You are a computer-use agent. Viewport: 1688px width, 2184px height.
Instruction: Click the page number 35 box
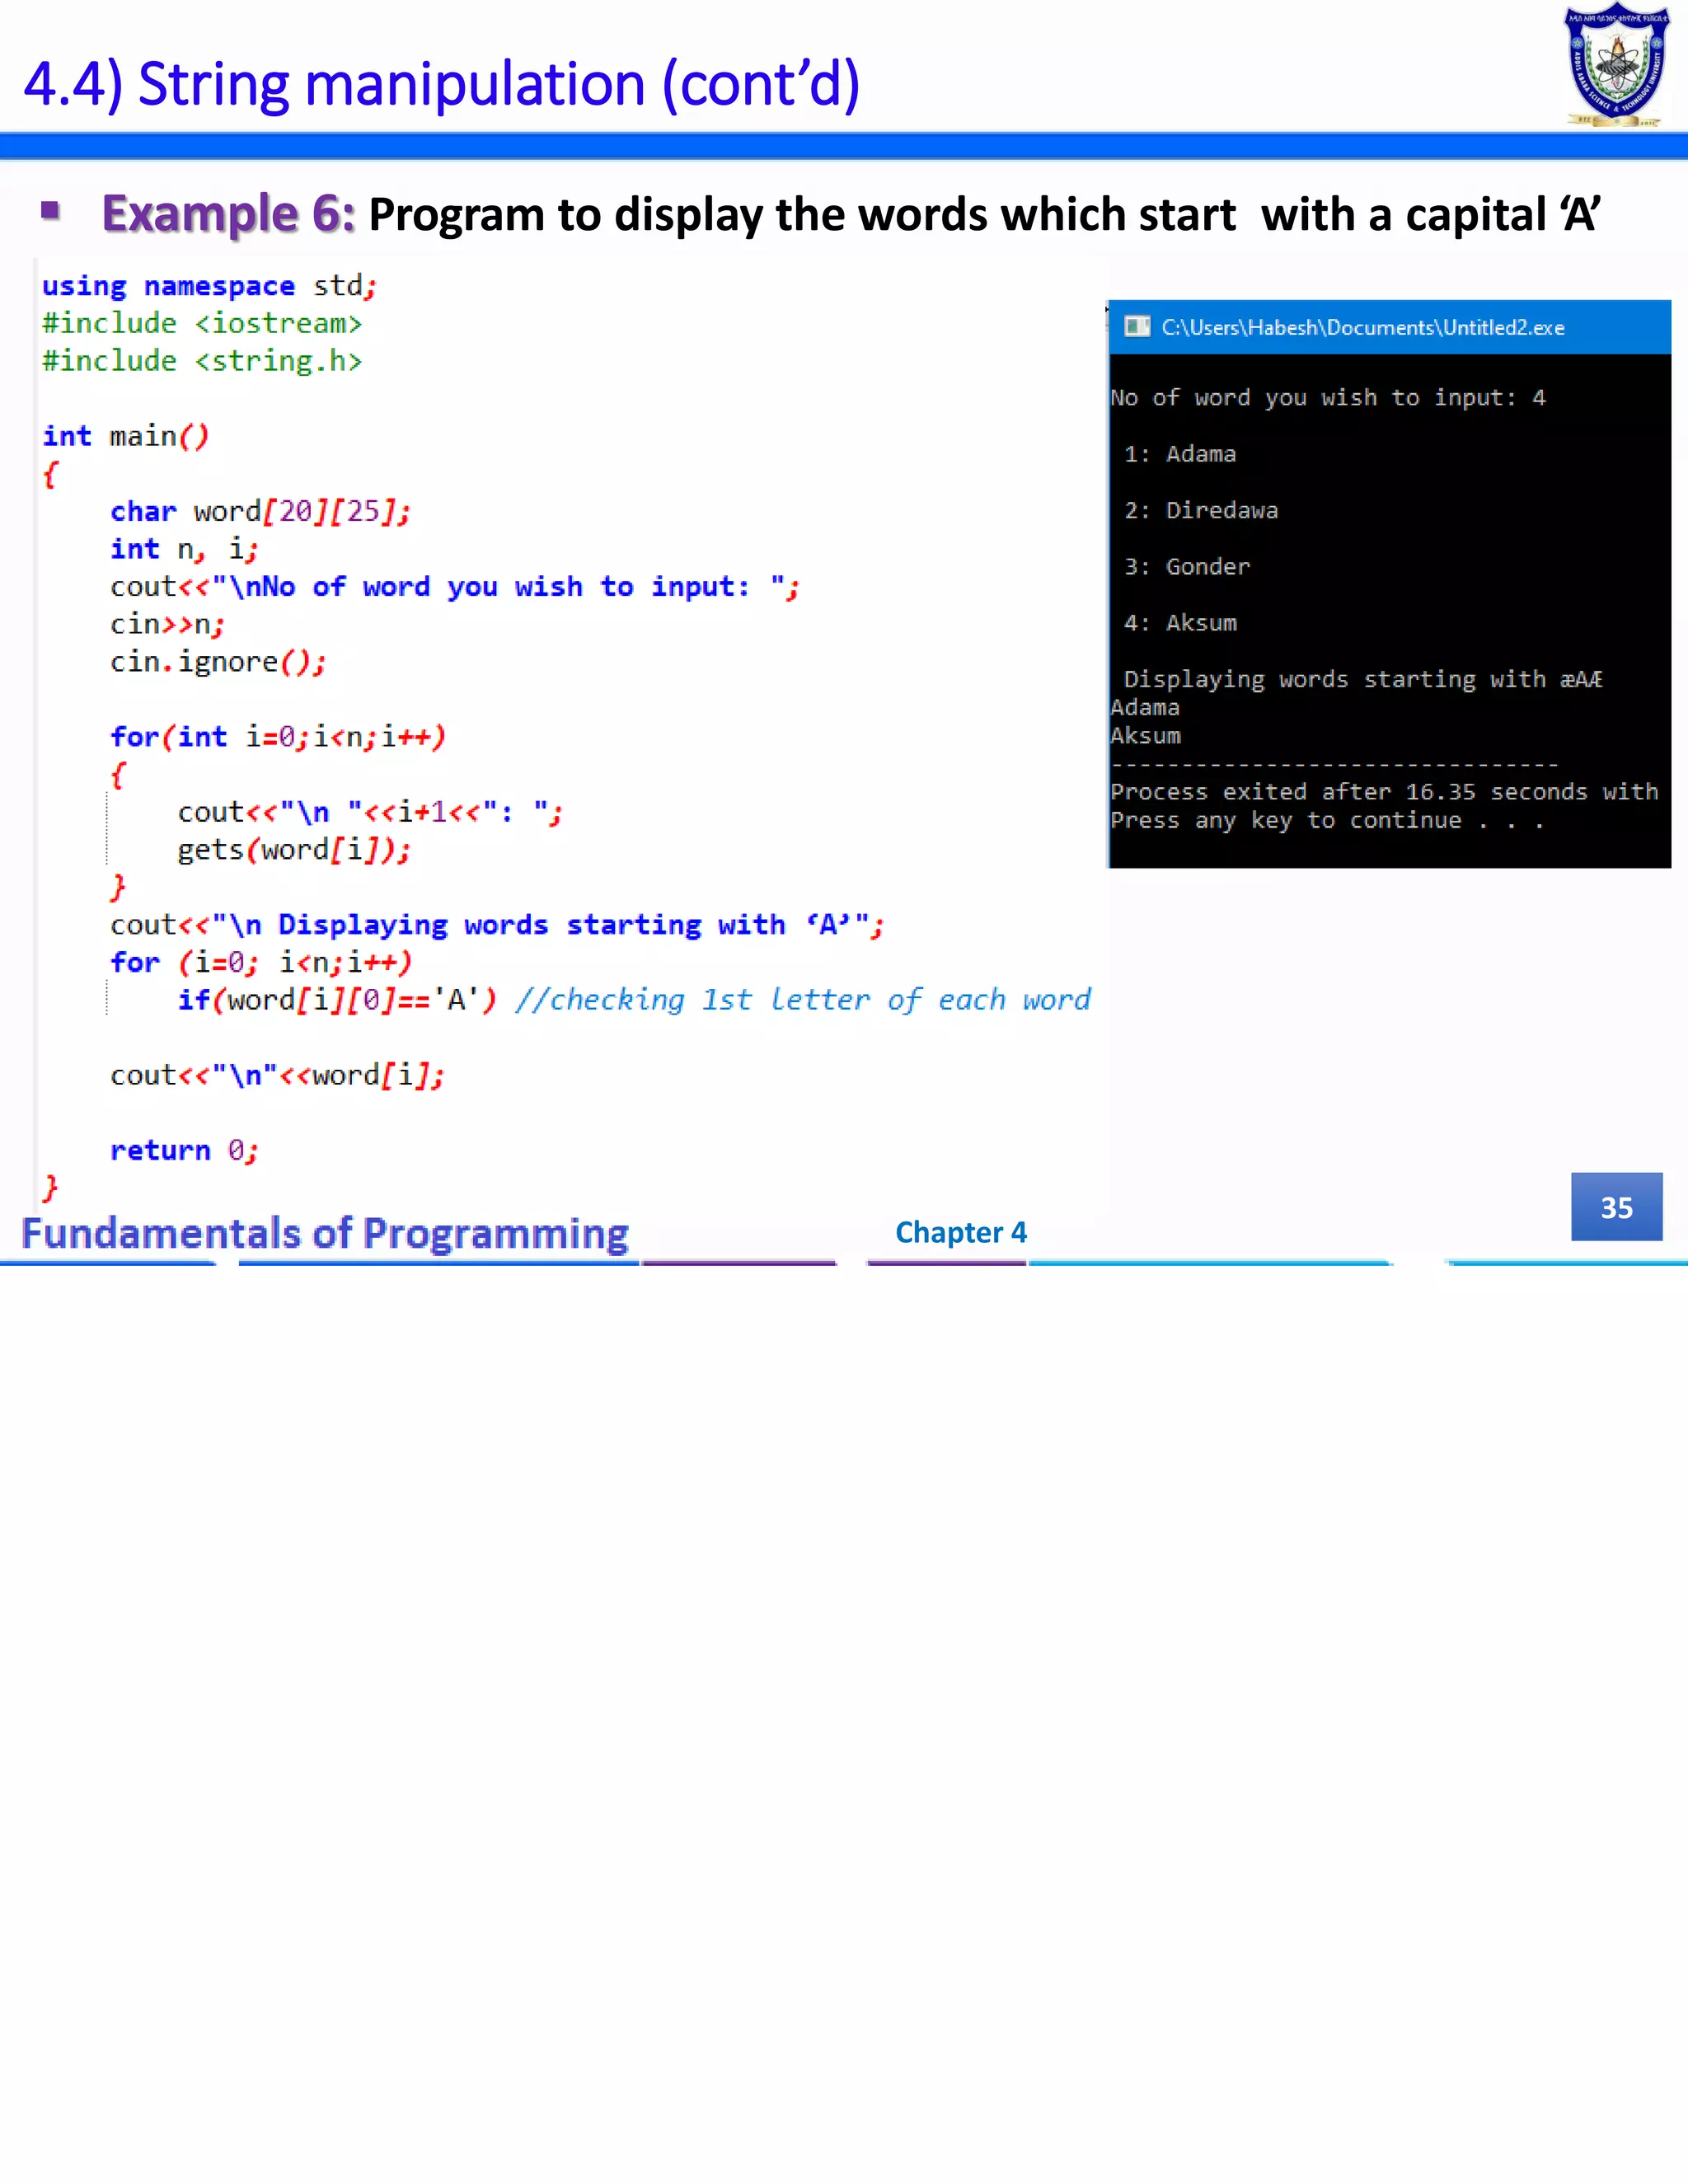coord(1616,1207)
